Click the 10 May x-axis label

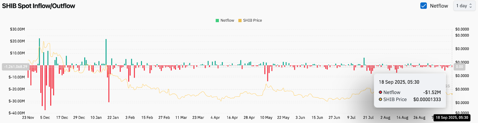[266, 118]
